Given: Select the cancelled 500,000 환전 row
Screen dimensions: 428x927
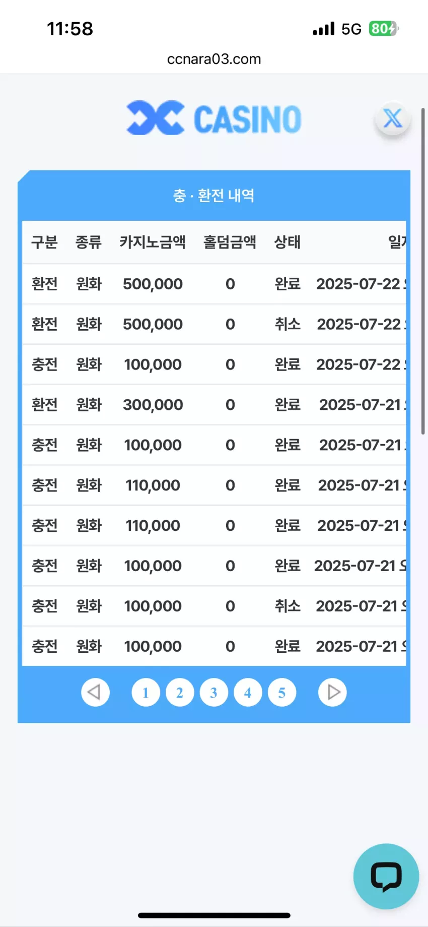Looking at the screenshot, I should point(214,324).
